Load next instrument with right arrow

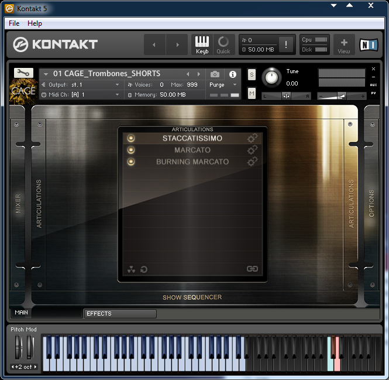tap(199, 74)
